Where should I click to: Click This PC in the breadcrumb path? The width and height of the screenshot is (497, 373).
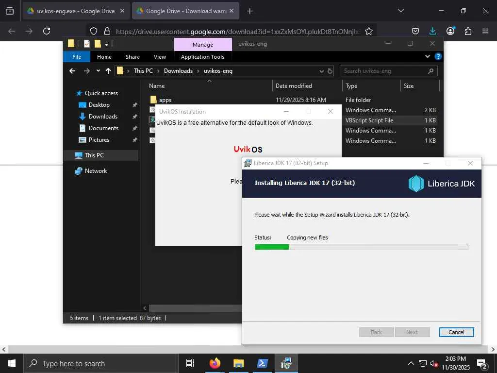[x=143, y=71]
